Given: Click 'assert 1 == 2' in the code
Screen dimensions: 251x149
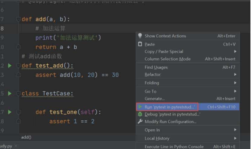Looking at the screenshot, I should [72, 121].
